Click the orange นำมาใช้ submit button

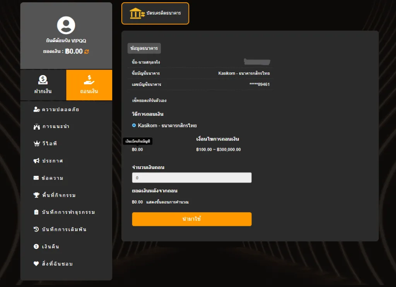pyautogui.click(x=192, y=219)
